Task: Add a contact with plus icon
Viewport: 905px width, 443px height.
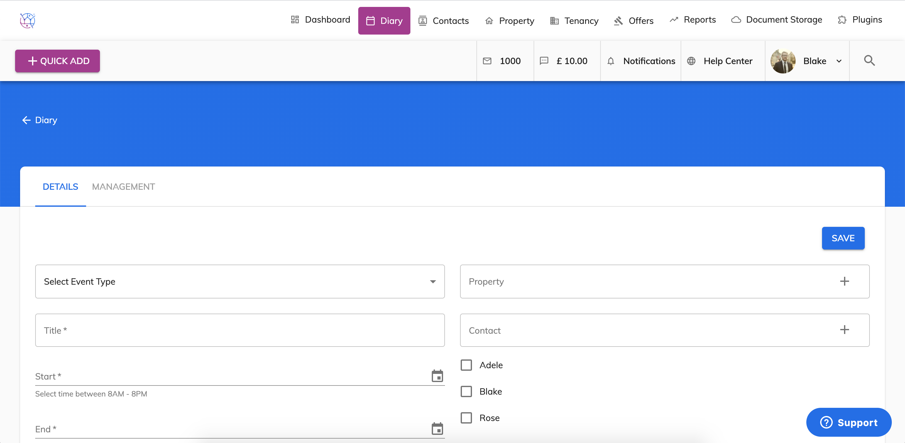Action: tap(844, 330)
